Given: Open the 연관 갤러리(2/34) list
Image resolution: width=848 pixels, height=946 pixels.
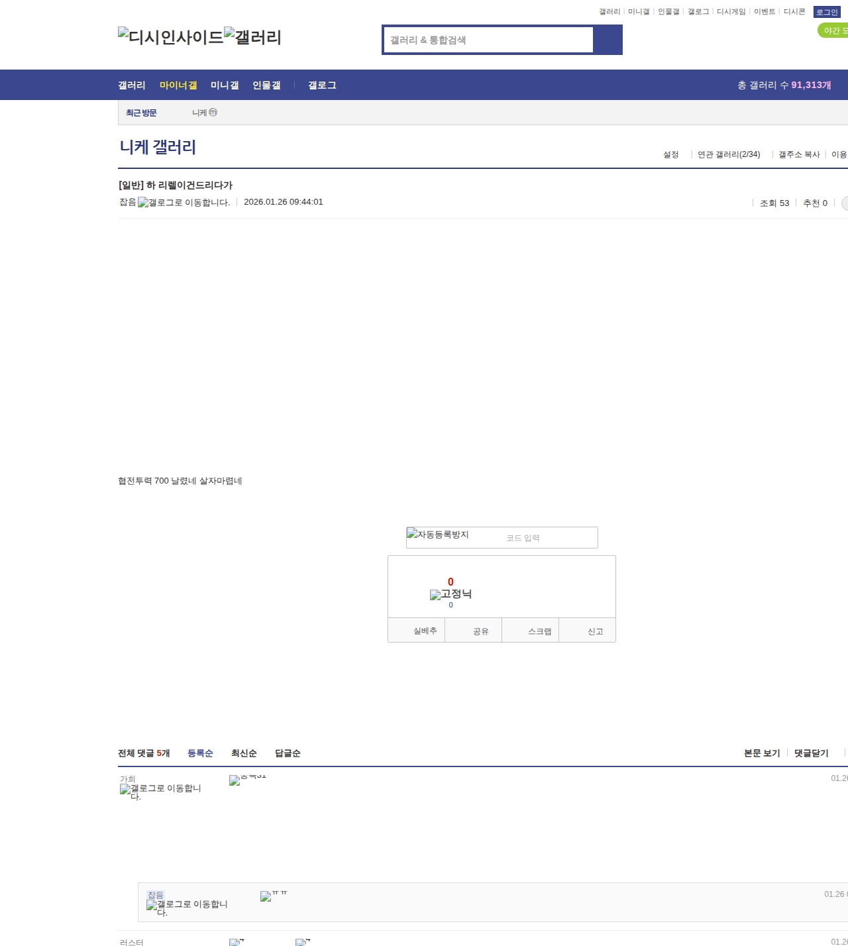Looking at the screenshot, I should (x=727, y=154).
